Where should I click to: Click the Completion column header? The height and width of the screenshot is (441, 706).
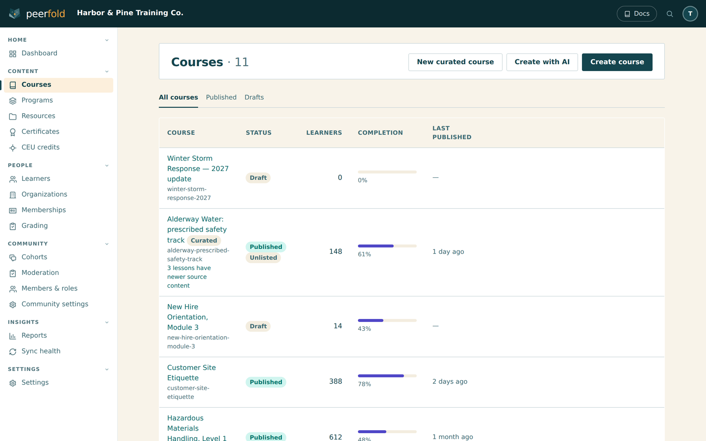click(x=380, y=133)
